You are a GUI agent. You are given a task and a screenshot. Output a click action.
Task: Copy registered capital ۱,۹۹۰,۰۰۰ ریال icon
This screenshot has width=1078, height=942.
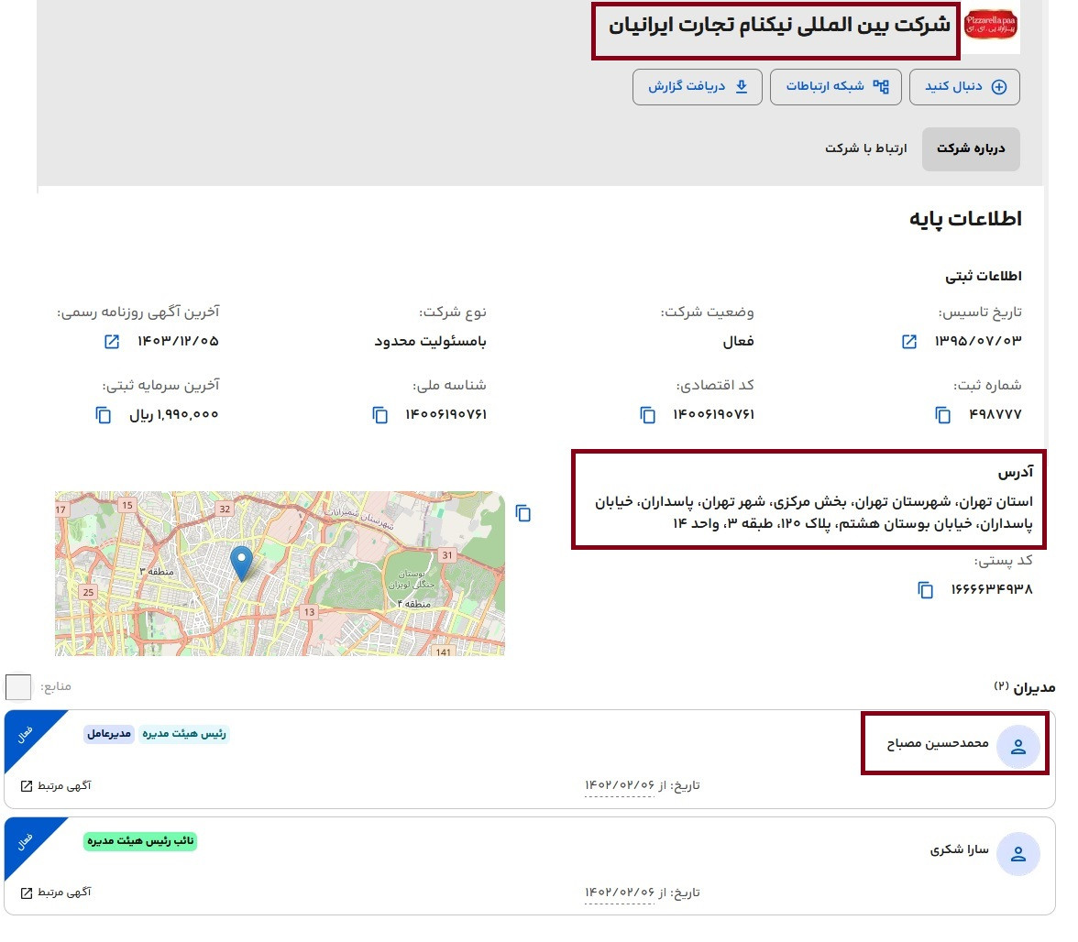pyautogui.click(x=103, y=415)
